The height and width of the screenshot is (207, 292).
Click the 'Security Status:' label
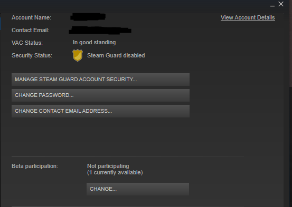point(32,55)
